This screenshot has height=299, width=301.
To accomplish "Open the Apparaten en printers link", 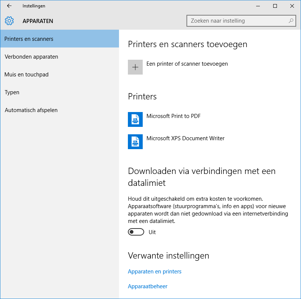I will [155, 272].
